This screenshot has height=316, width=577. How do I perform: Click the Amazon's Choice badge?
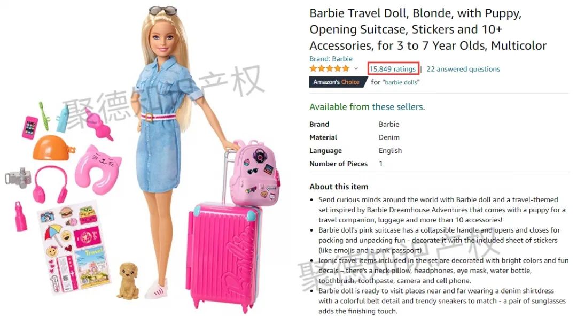(338, 82)
